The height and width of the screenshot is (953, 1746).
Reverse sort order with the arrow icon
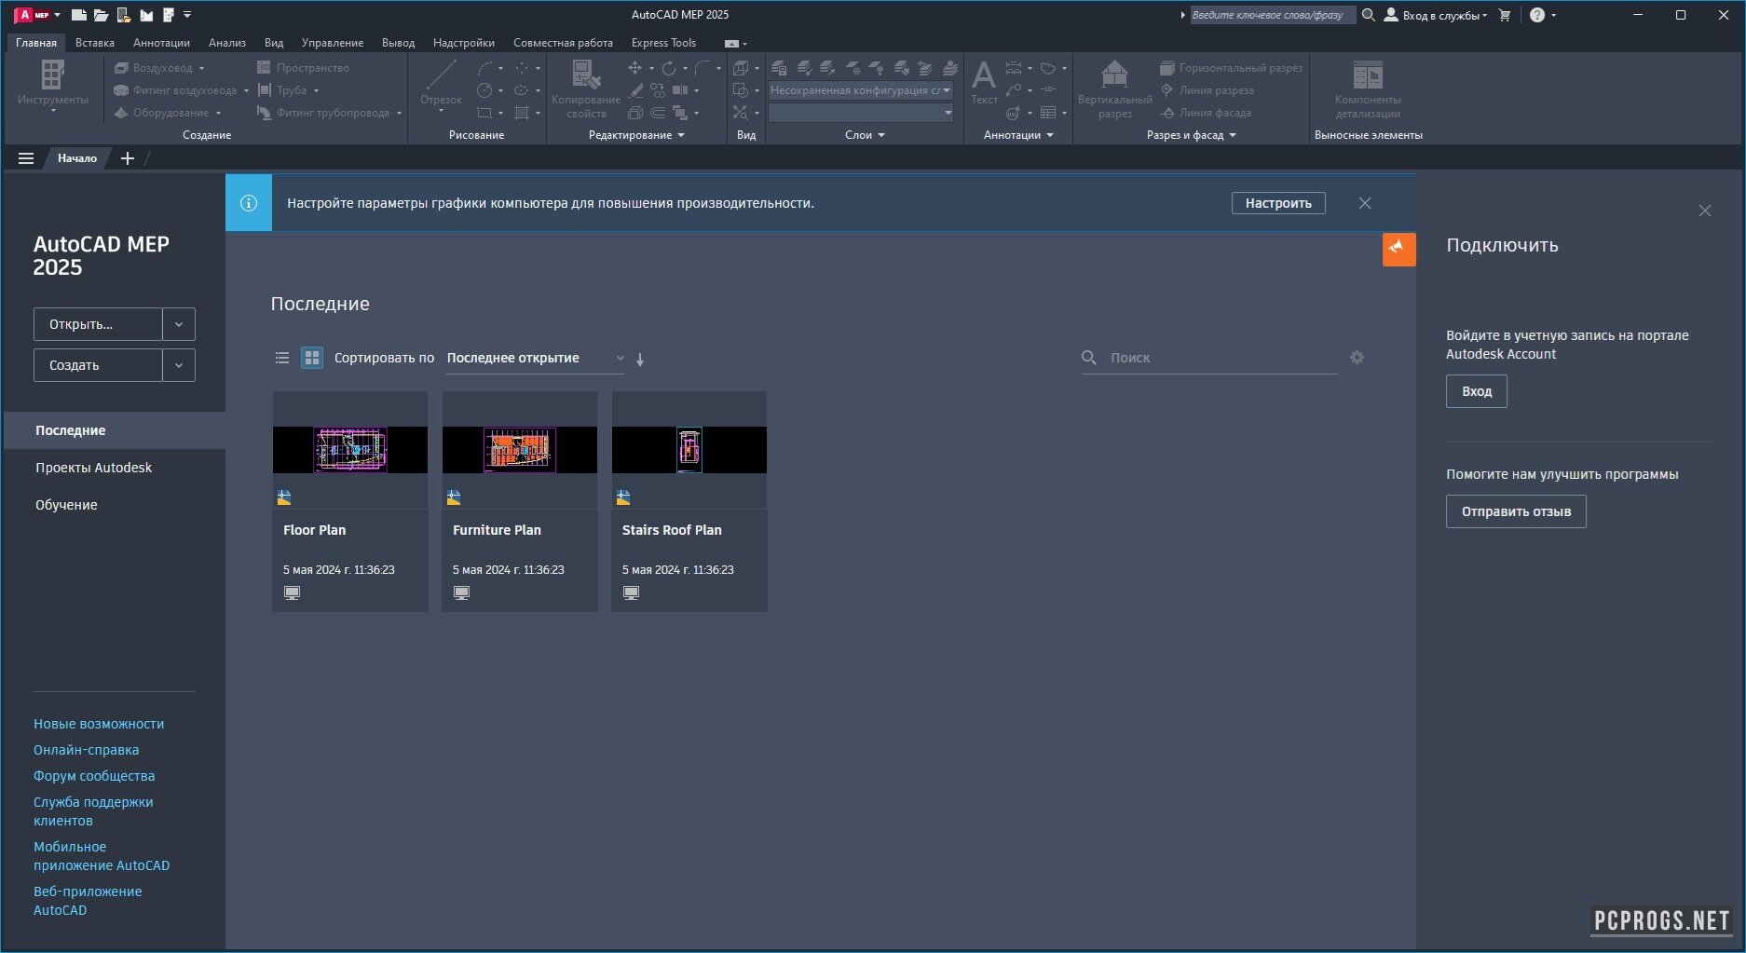click(640, 360)
